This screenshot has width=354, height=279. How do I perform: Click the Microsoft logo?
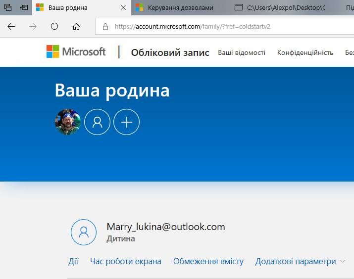(x=76, y=51)
